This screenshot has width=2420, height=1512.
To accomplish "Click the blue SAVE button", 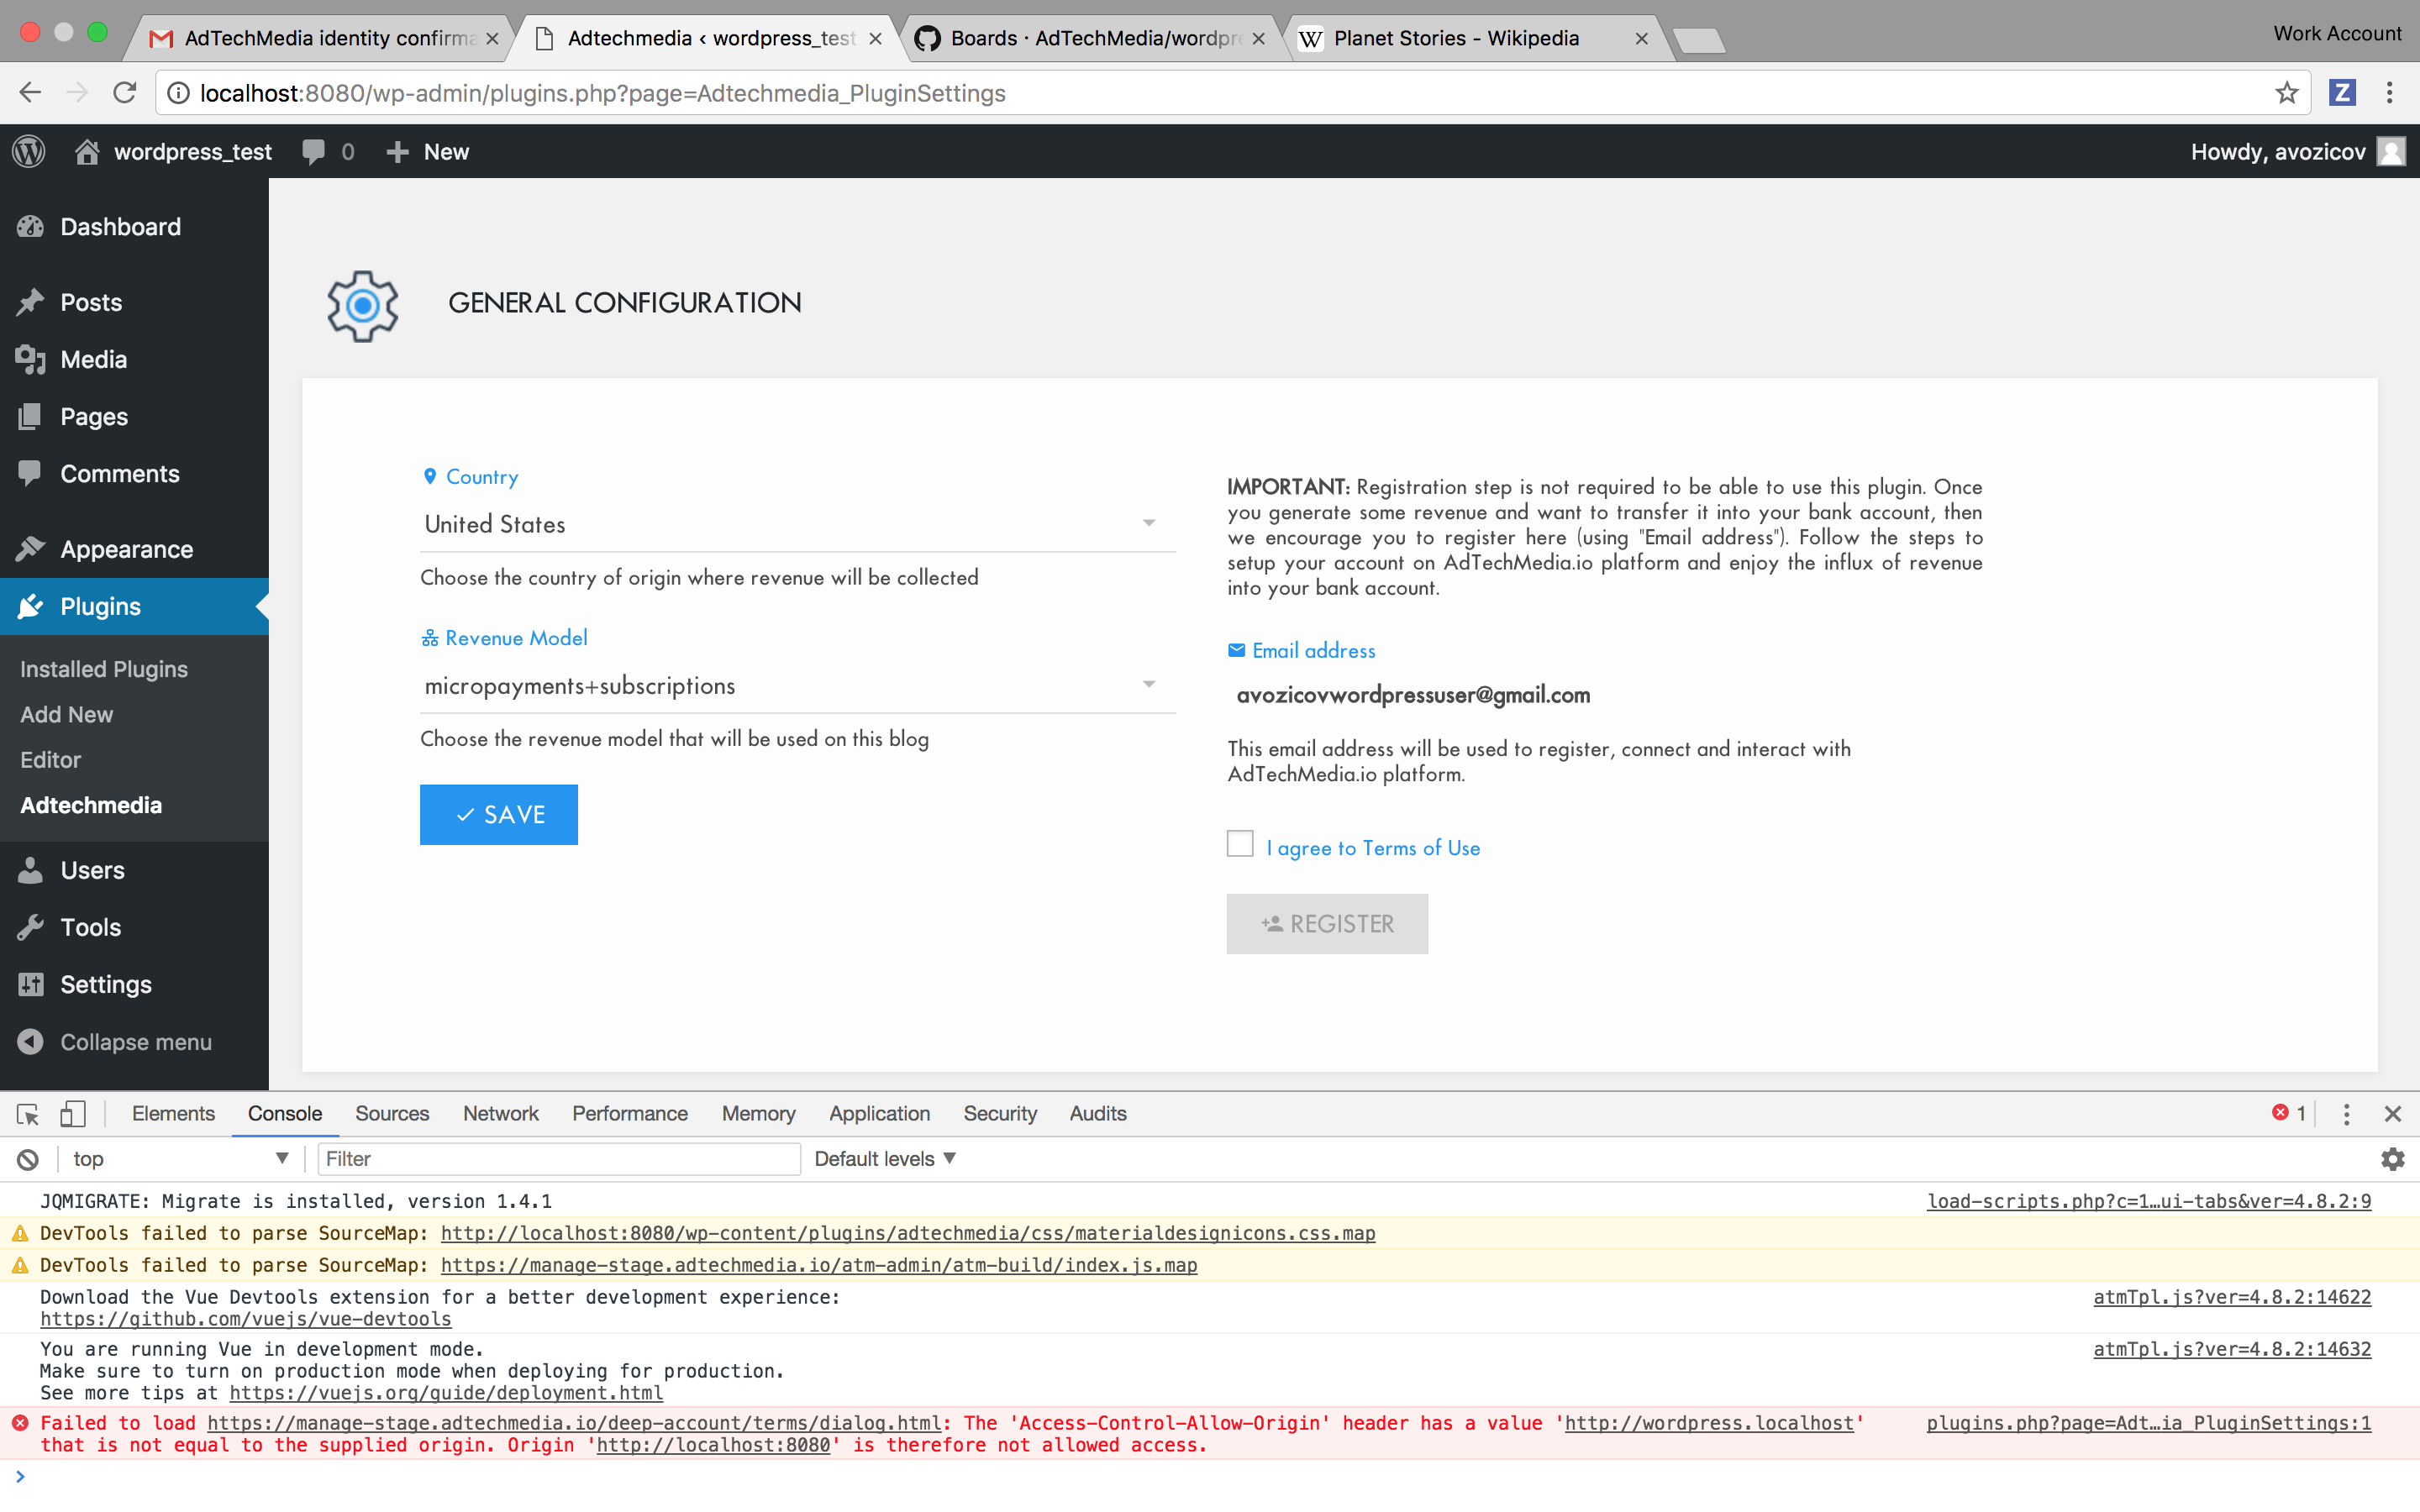I will (498, 814).
